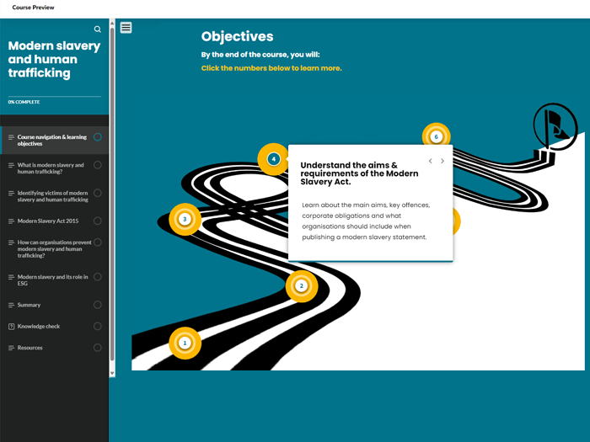Screen dimensions: 590x442
Task: Open the Knowledge check lesson
Action: point(55,327)
